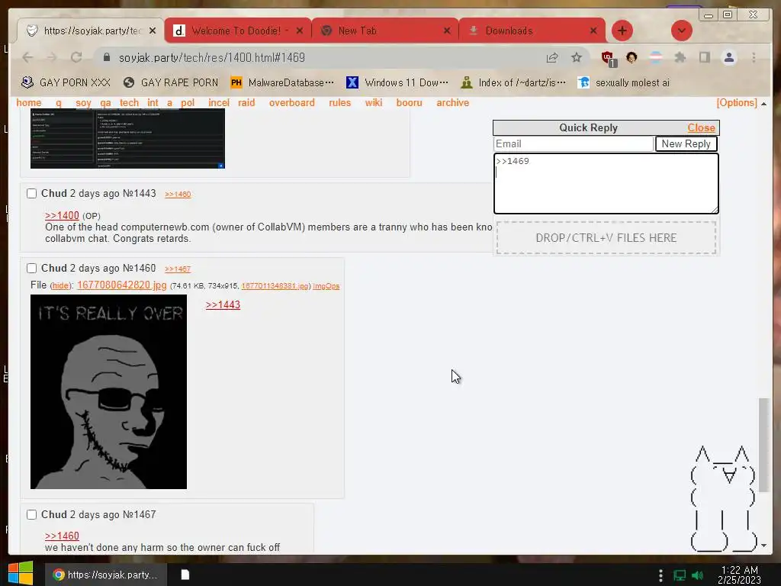Close the Downloads tab
This screenshot has height=586, width=781.
pos(593,31)
